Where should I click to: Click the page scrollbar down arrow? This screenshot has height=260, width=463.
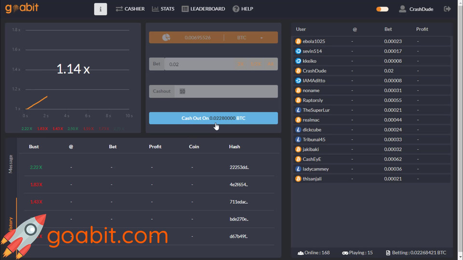460,257
